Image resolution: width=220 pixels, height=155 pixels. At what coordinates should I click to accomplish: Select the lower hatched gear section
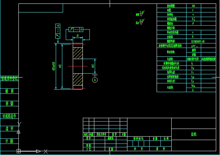[78, 79]
